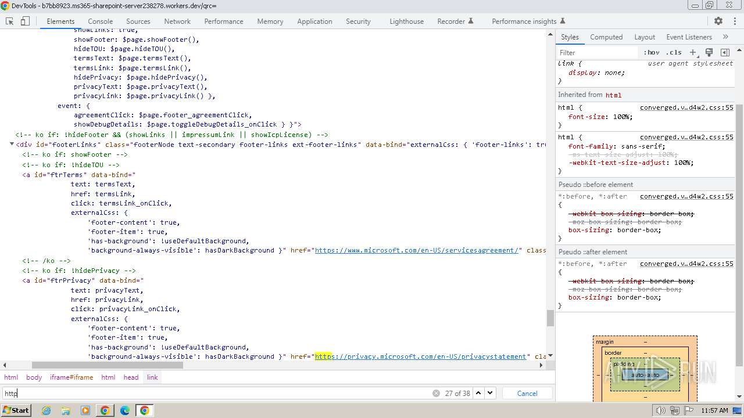Open the Memory tab
This screenshot has height=418, width=744.
(x=270, y=21)
